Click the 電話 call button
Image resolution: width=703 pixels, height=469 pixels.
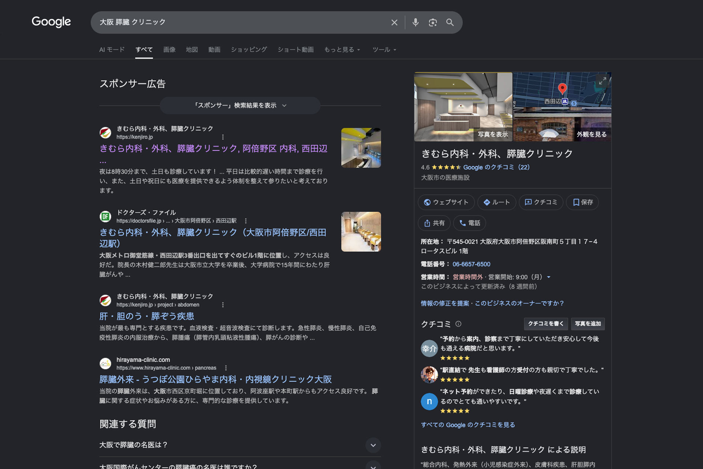470,223
